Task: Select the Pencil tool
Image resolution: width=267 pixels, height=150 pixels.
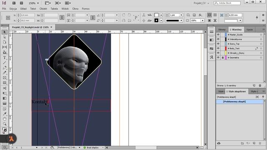Action: tap(5, 73)
